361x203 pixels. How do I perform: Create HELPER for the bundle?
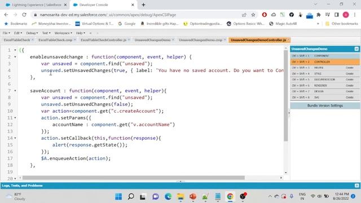[x=349, y=68]
